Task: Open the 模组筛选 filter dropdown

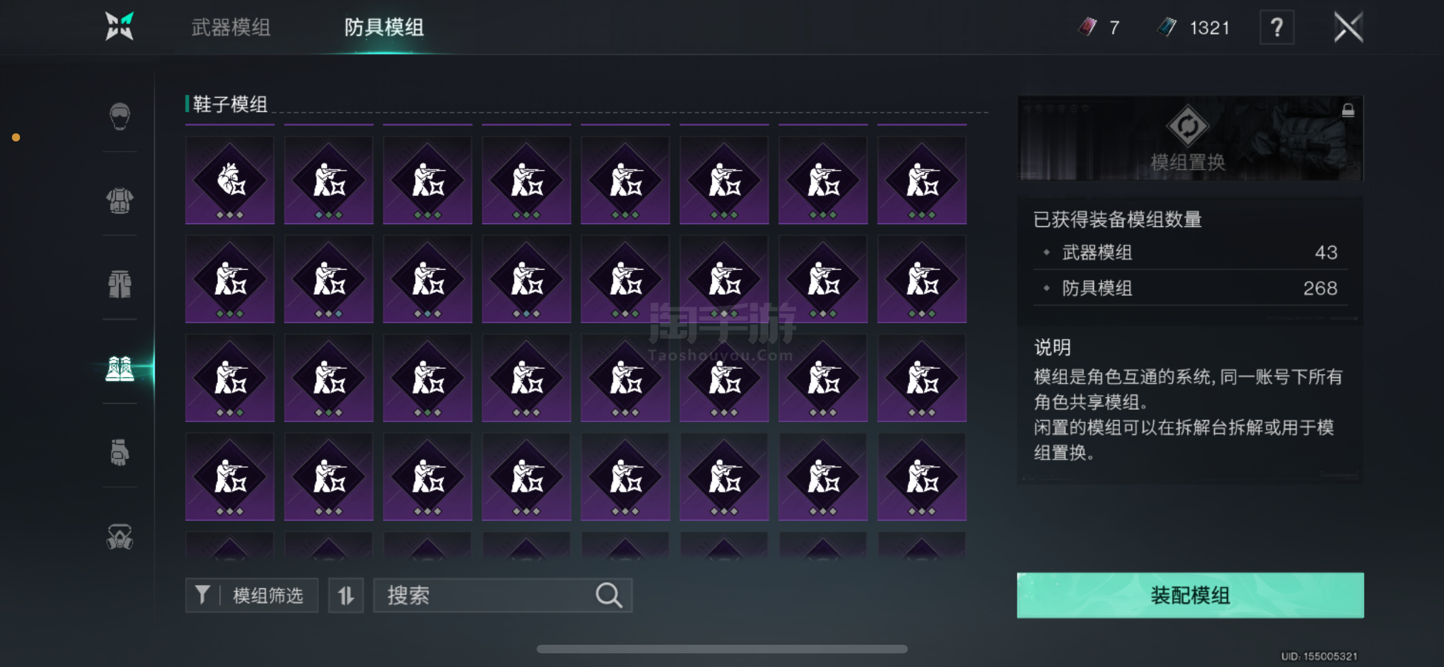Action: (x=252, y=595)
